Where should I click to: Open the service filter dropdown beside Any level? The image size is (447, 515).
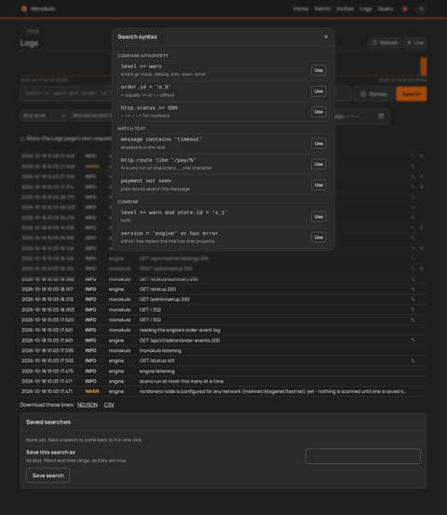coord(92,115)
